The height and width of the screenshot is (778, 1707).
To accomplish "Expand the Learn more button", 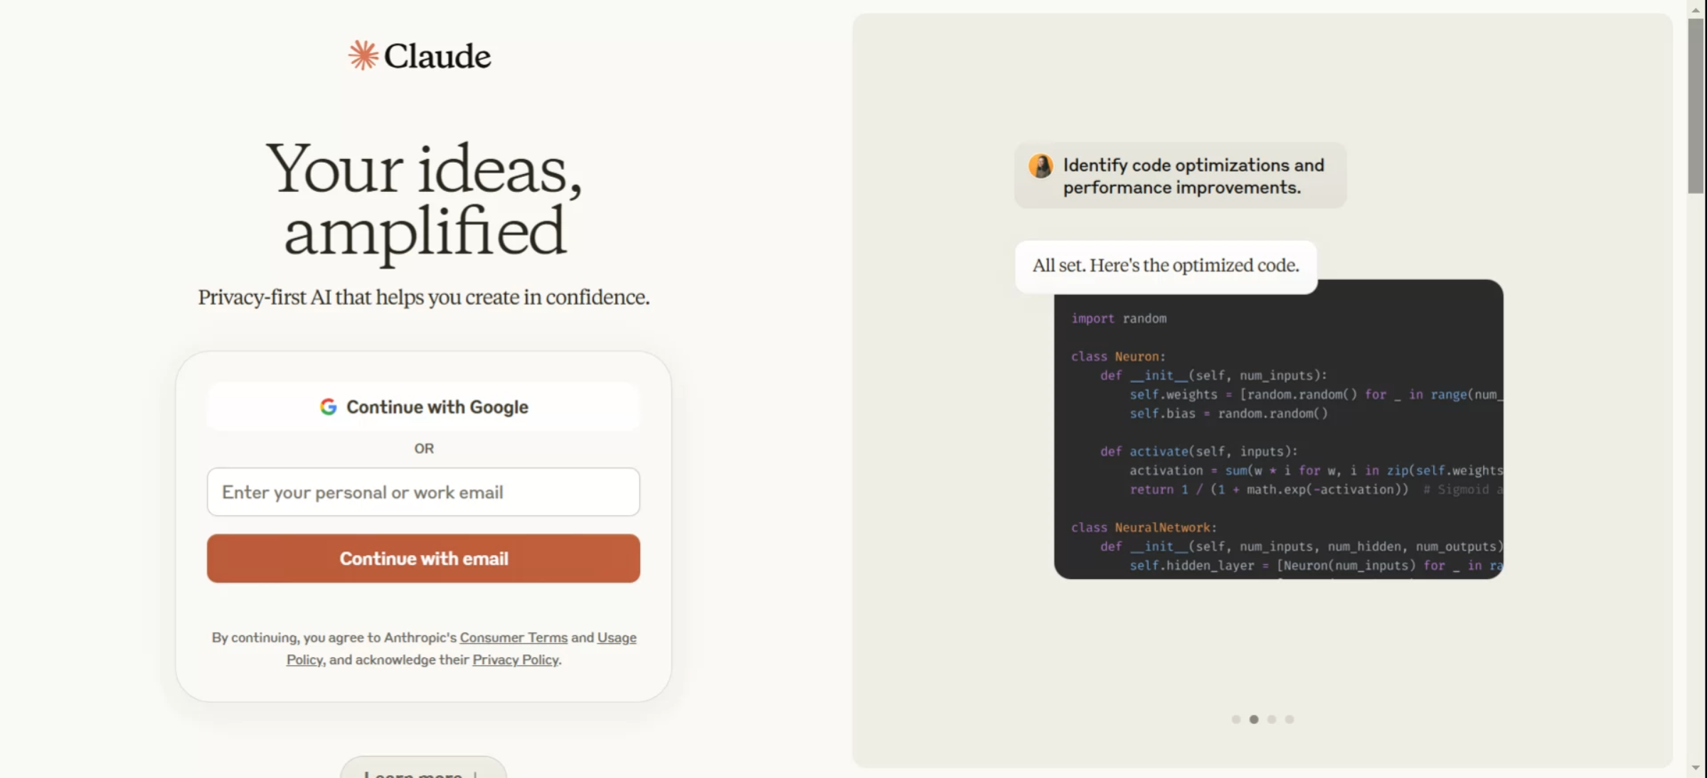I will (x=423, y=772).
